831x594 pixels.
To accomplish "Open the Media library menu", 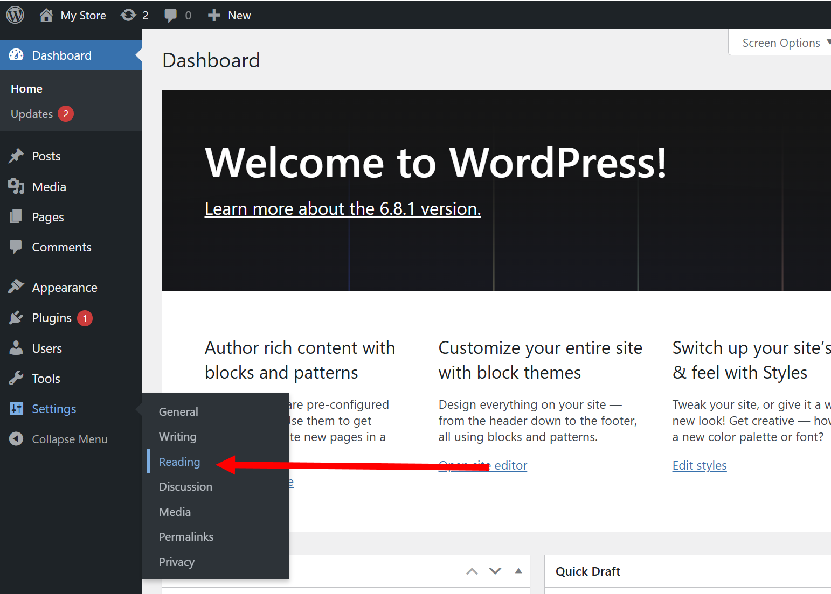I will coord(49,187).
